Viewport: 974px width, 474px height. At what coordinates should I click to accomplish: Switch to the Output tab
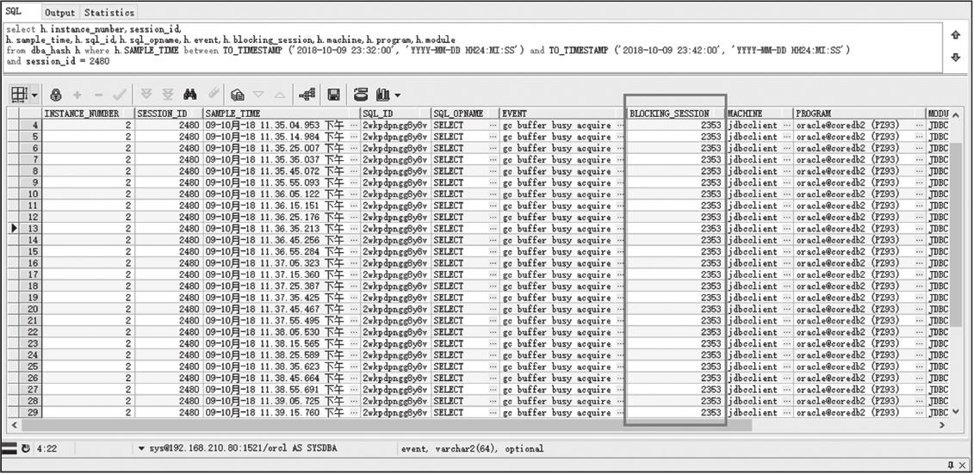[59, 12]
